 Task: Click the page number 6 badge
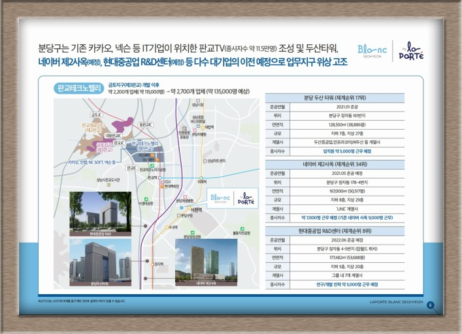[430, 305]
